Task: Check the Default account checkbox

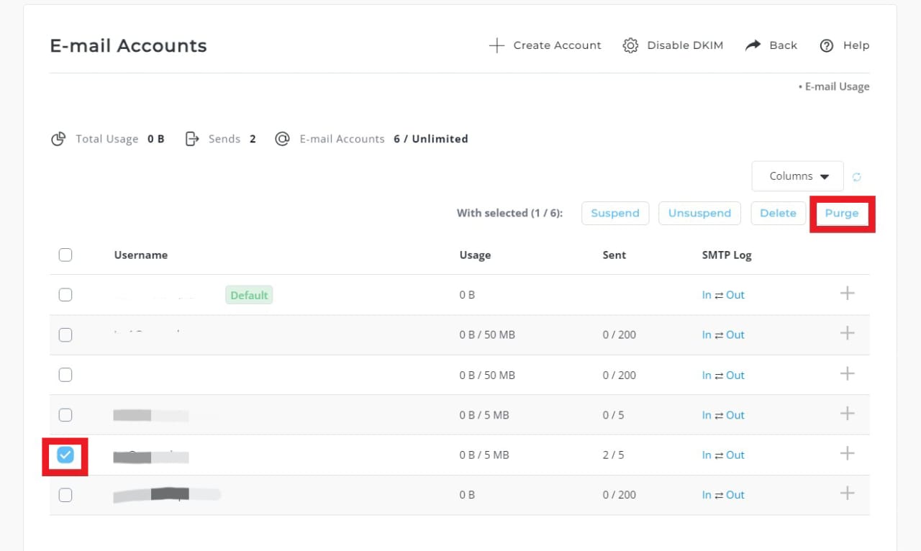Action: 65,294
